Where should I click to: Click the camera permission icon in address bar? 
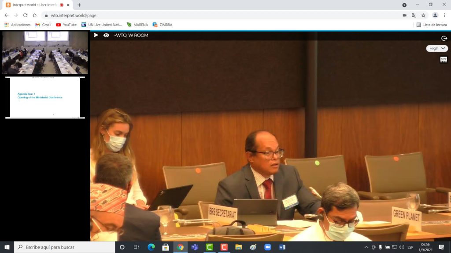[x=404, y=15]
